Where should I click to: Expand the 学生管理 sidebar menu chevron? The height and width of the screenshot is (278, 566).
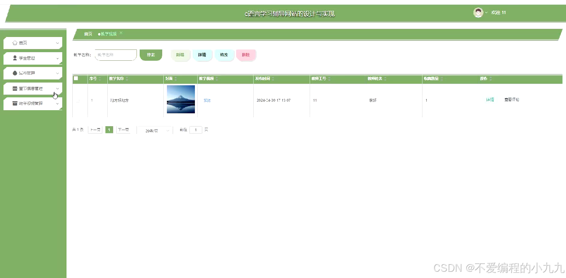coord(57,58)
